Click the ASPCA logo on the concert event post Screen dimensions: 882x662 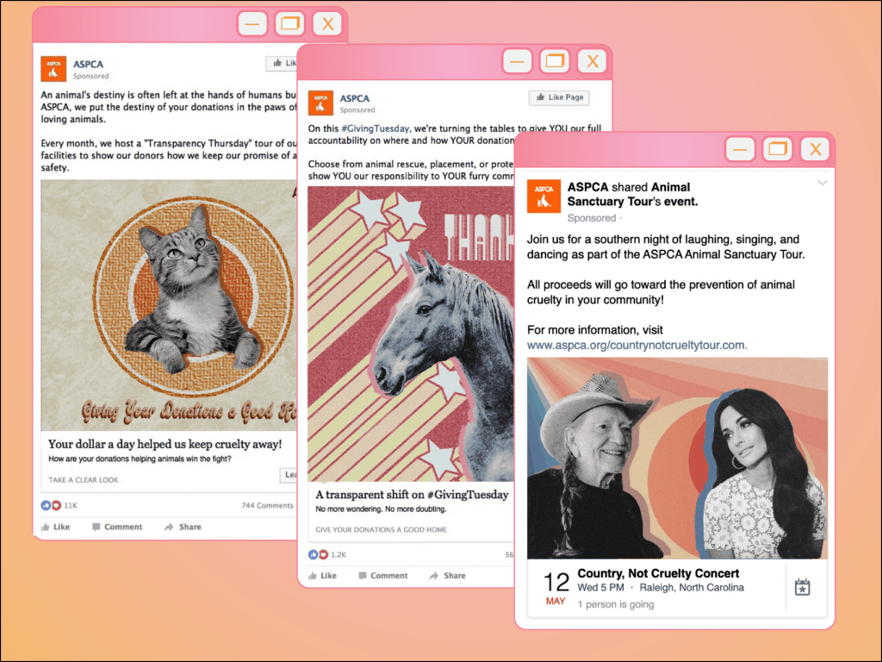click(x=543, y=196)
